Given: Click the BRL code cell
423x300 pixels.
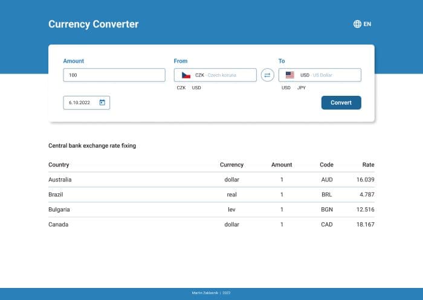Looking at the screenshot, I should pos(327,195).
